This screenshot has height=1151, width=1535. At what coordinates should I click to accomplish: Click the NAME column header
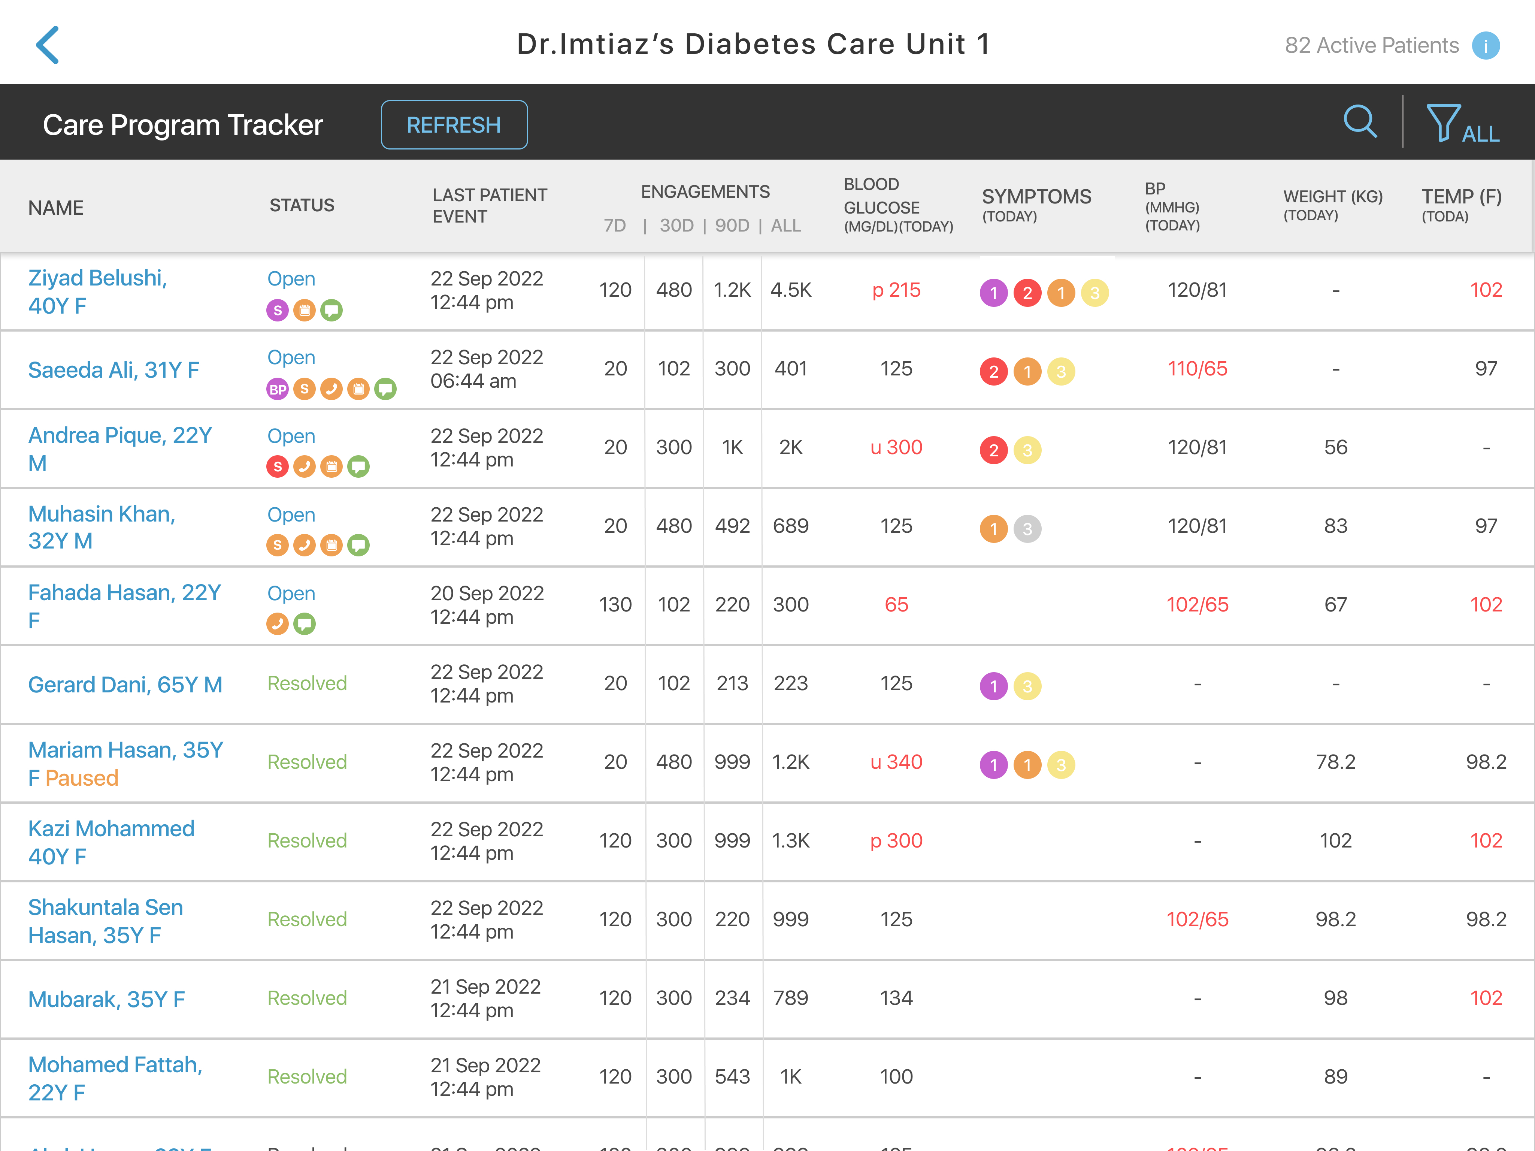tap(55, 208)
